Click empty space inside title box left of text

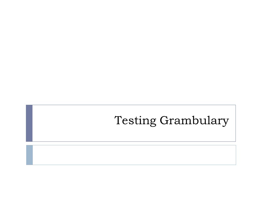tap(73, 123)
